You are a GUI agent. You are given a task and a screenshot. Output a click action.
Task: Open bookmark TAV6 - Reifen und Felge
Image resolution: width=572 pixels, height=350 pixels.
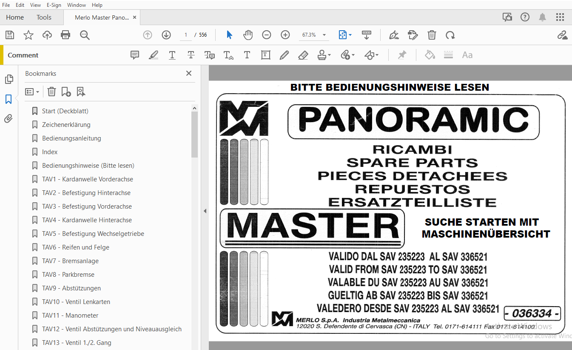tap(76, 247)
